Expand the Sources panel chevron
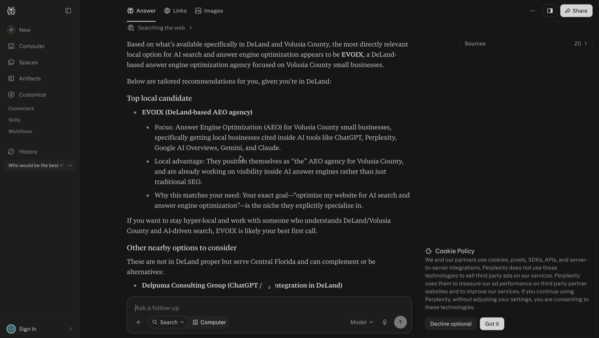Image resolution: width=599 pixels, height=338 pixels. pos(586,44)
